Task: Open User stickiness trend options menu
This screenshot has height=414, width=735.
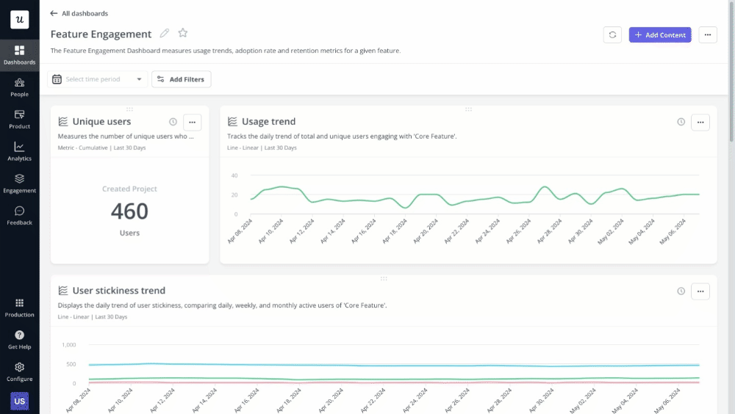Action: pyautogui.click(x=700, y=291)
